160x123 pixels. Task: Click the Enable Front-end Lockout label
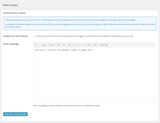[x=16, y=36]
